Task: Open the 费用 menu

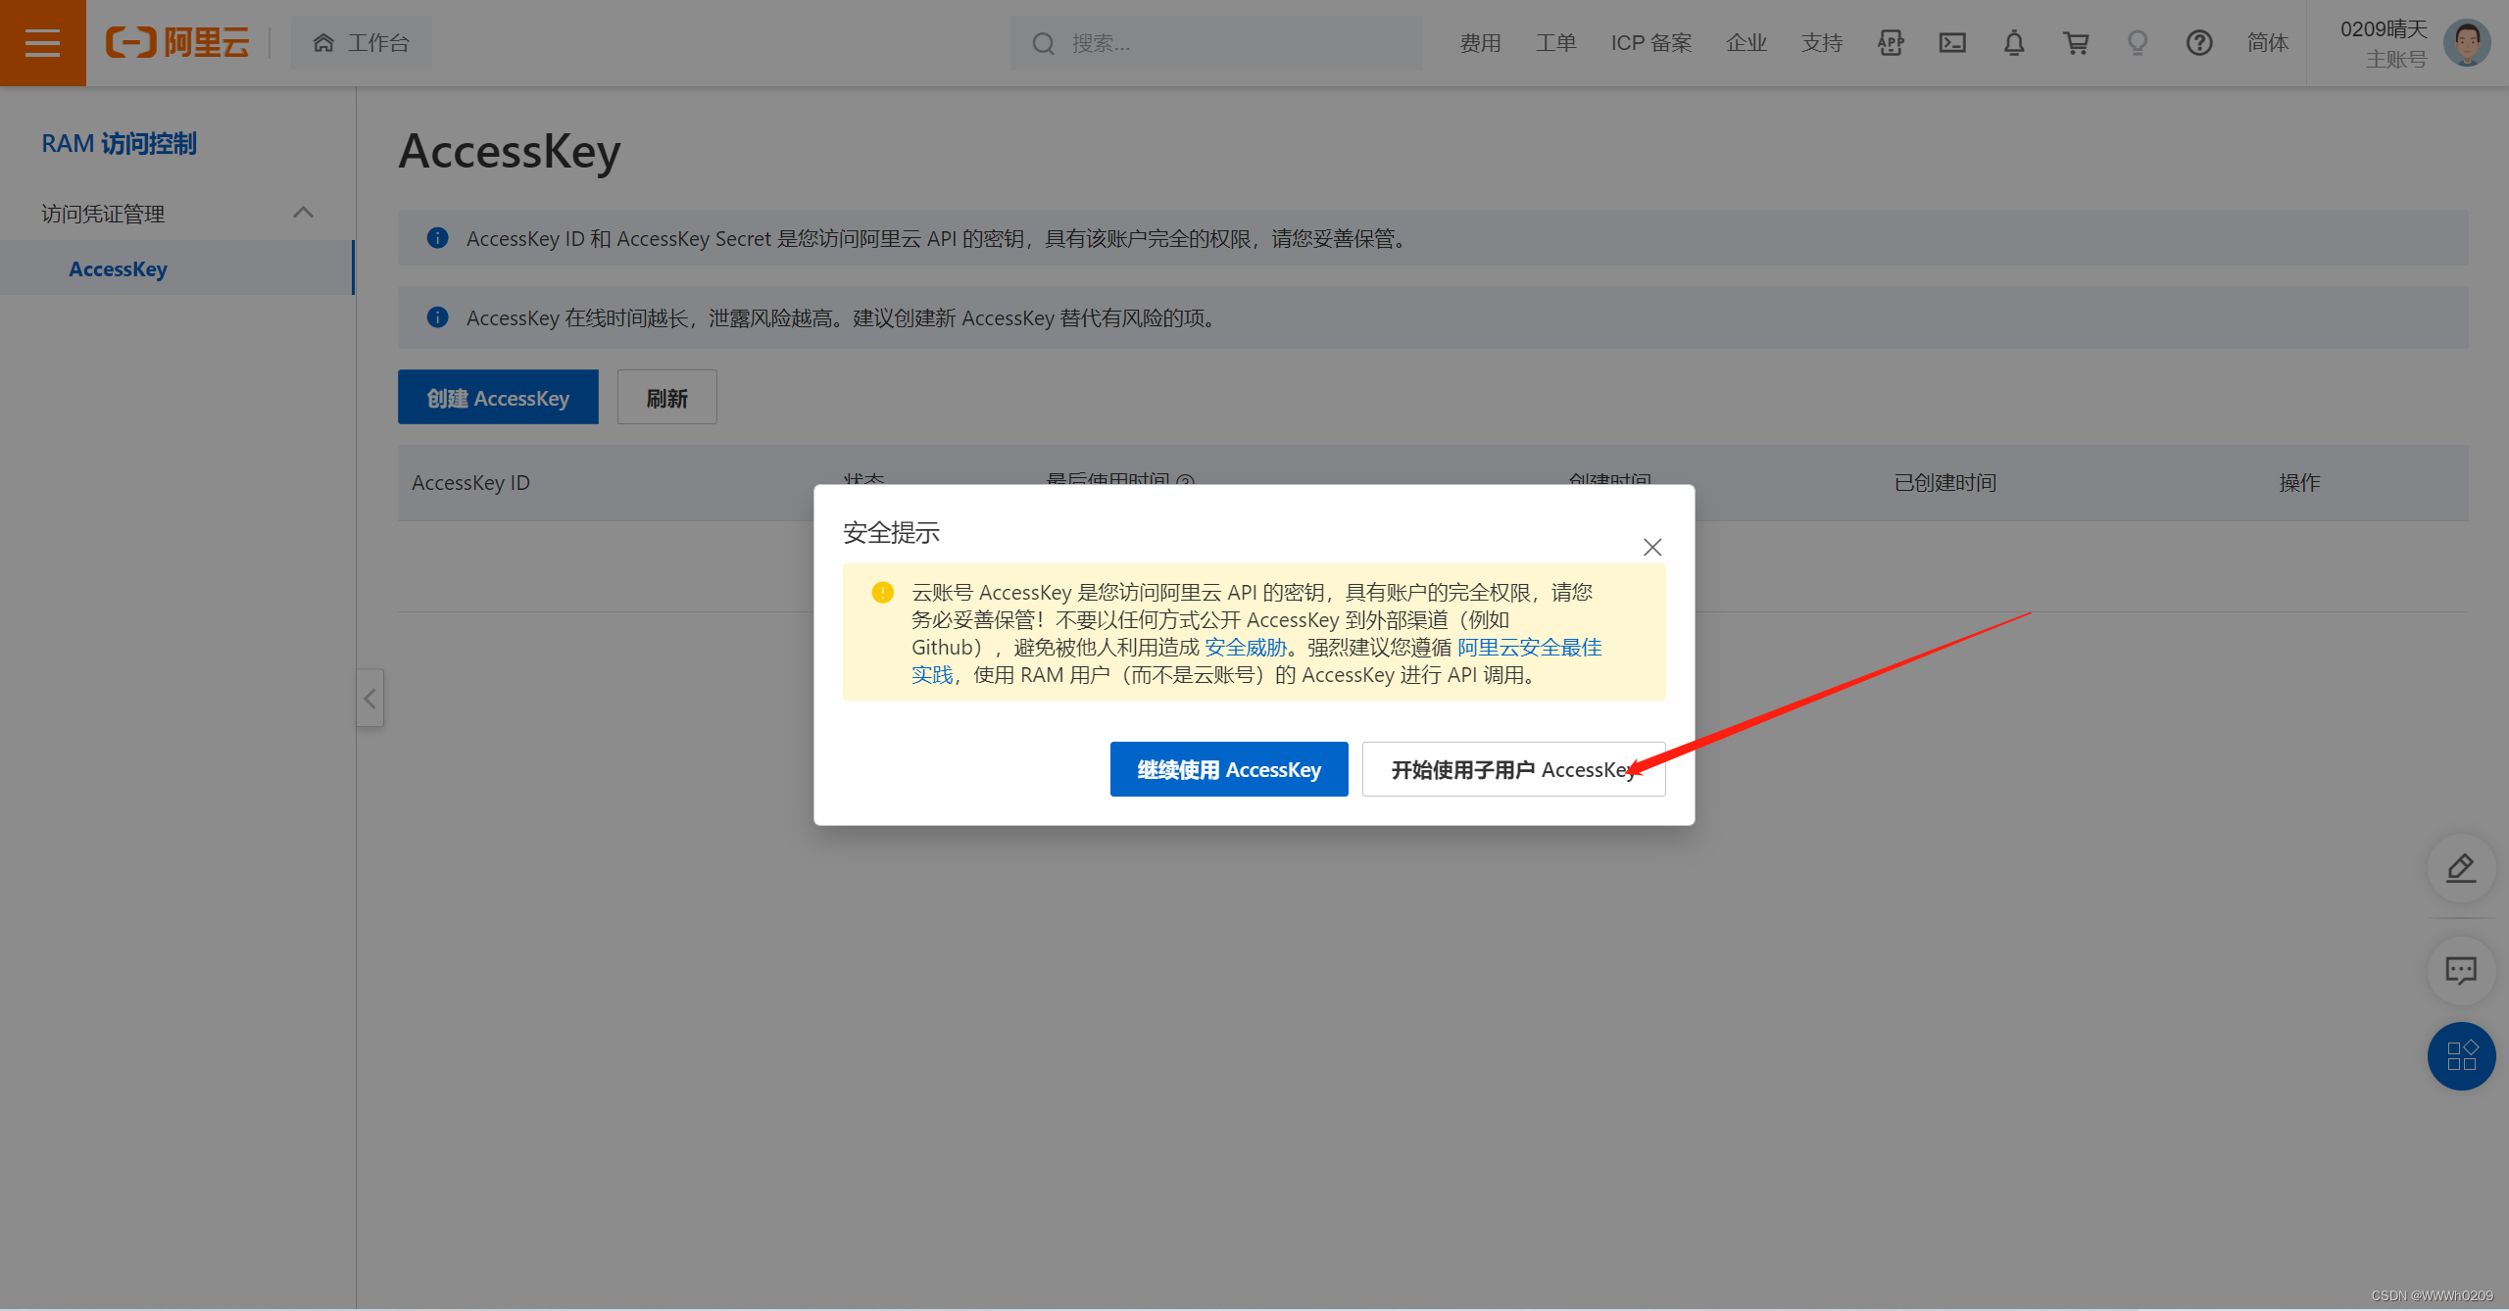Action: tap(1480, 43)
